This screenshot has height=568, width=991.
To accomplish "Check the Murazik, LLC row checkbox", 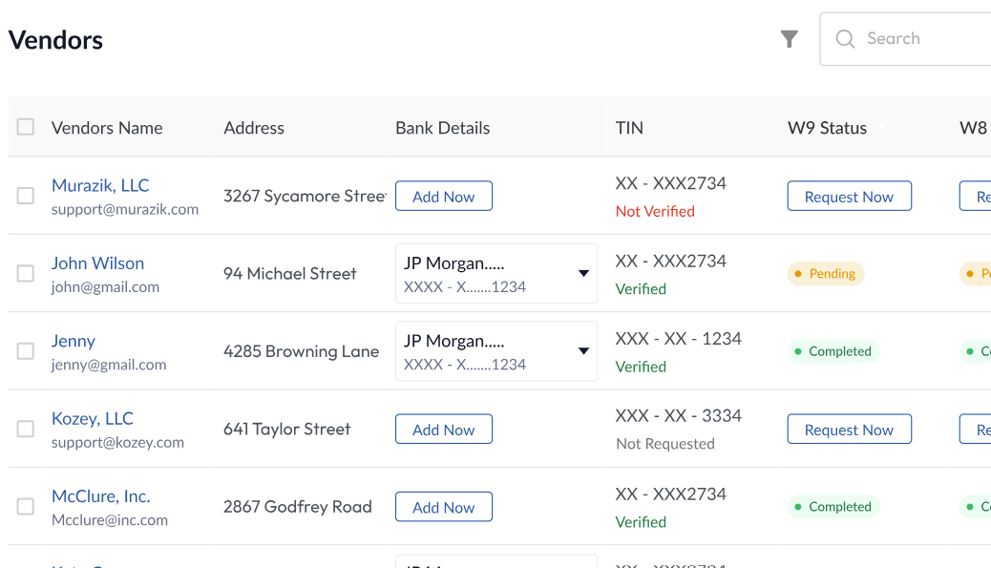I will click(25, 195).
